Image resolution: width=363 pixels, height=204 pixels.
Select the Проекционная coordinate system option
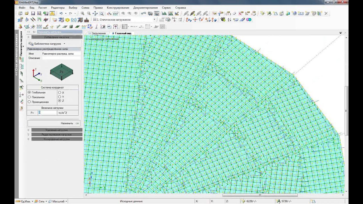pos(29,102)
